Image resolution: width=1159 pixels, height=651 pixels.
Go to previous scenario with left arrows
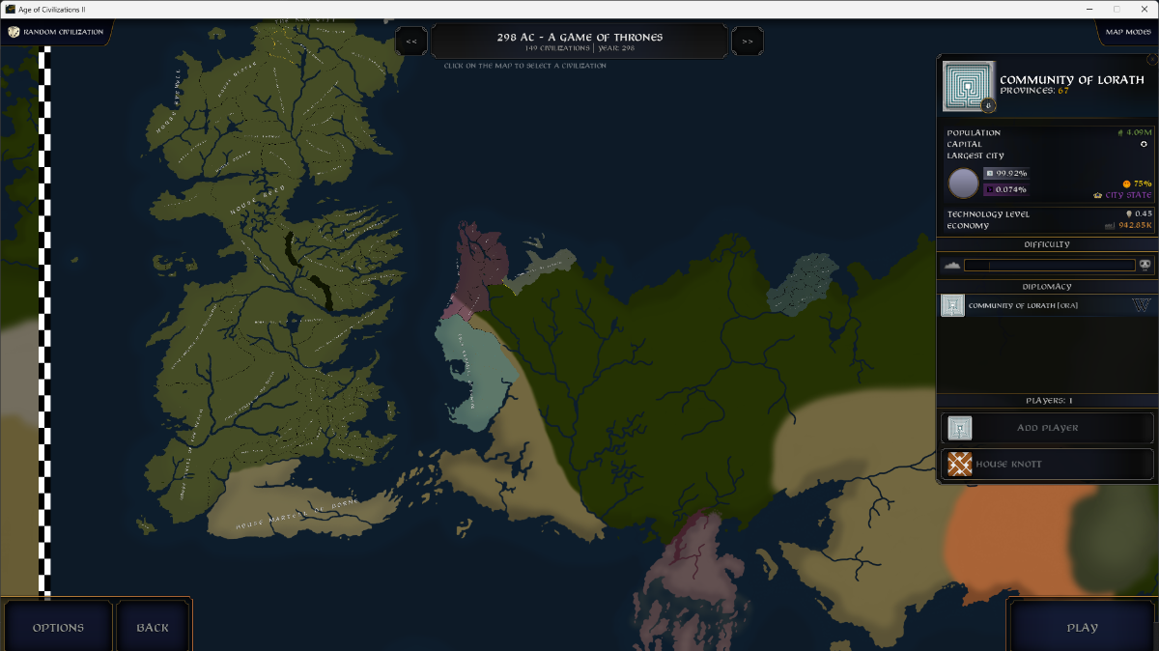(411, 41)
